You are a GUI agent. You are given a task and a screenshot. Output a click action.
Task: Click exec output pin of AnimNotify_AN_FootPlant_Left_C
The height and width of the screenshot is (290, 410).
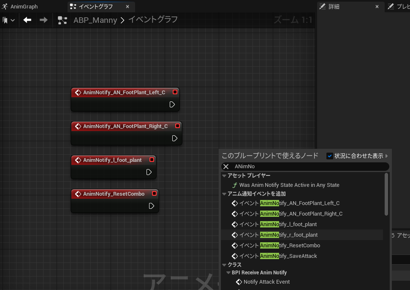click(x=172, y=104)
